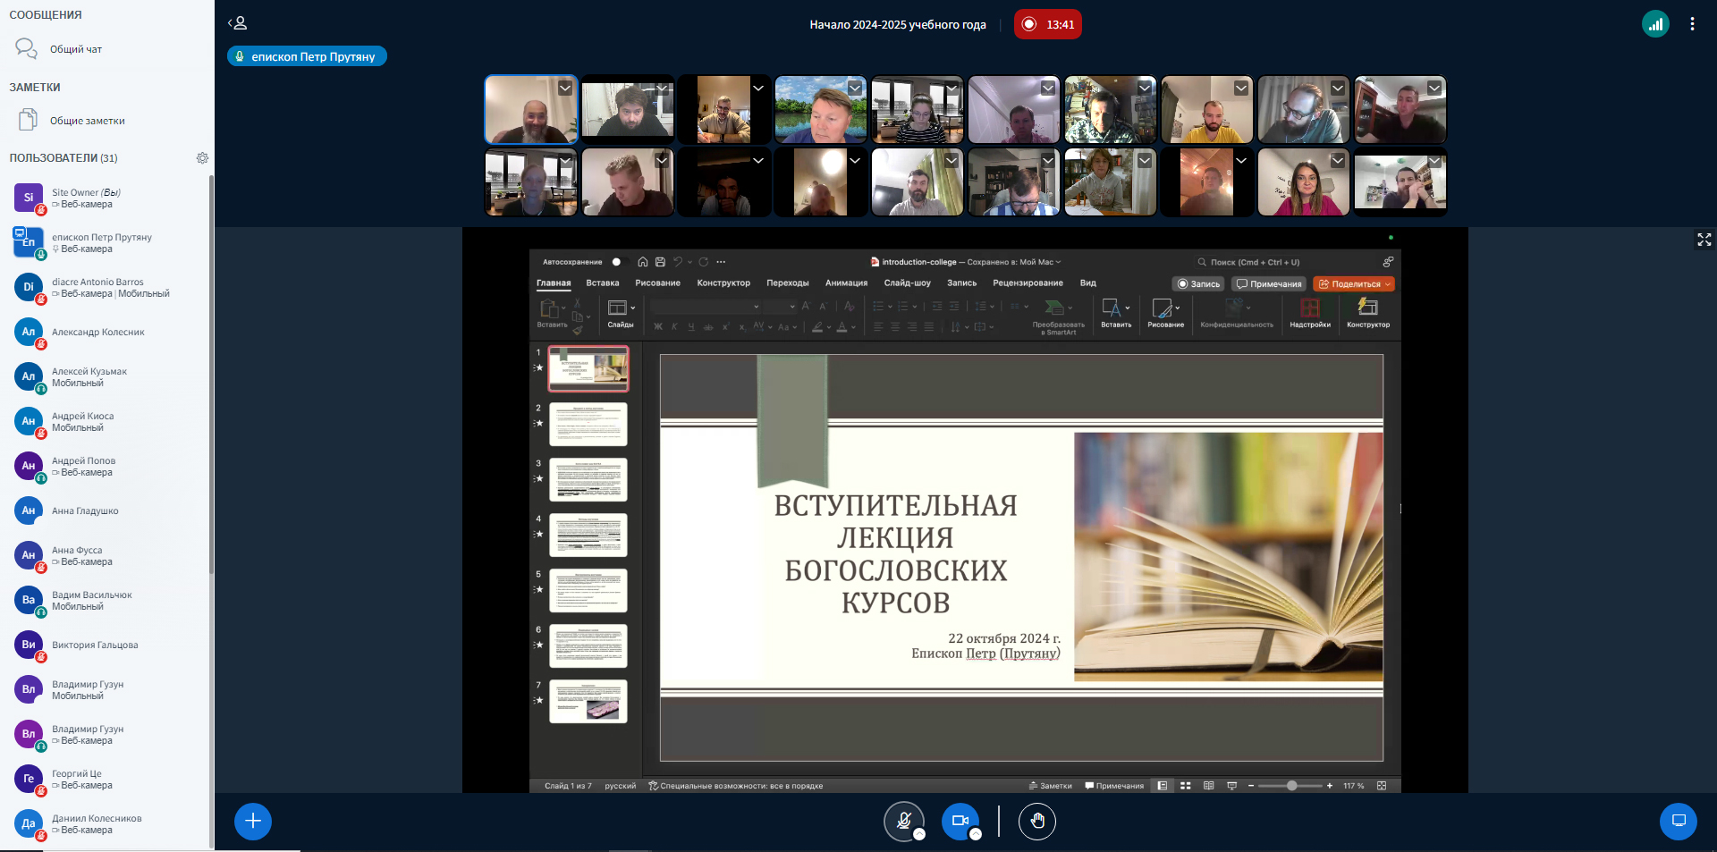Click the Поделиться share button
Screen dimensions: 1717x852
click(x=1354, y=284)
